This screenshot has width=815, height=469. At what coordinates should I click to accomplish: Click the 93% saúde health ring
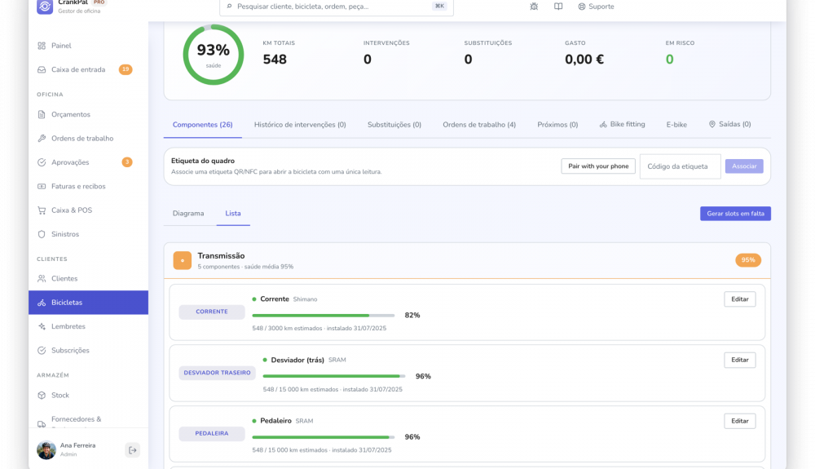[x=213, y=55]
